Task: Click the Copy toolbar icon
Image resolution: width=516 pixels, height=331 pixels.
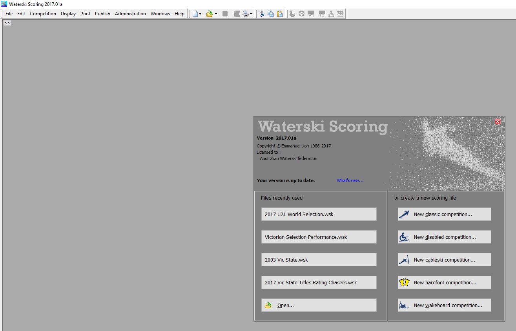Action: [271, 14]
